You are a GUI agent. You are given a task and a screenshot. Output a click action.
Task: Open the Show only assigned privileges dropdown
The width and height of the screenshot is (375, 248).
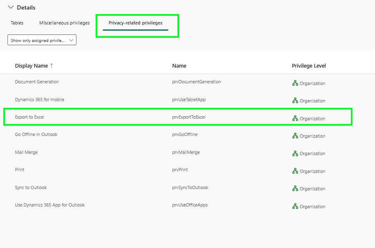pyautogui.click(x=42, y=40)
